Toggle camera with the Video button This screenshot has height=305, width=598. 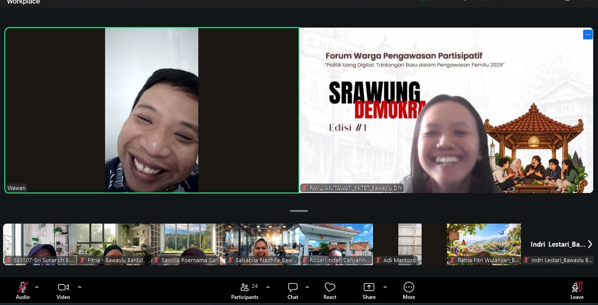(x=63, y=291)
